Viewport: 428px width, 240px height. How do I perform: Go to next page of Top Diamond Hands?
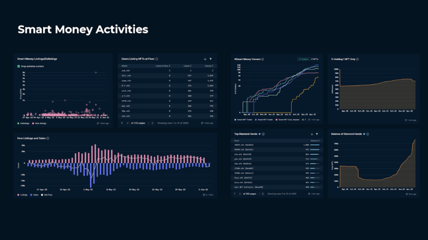[x=263, y=194]
